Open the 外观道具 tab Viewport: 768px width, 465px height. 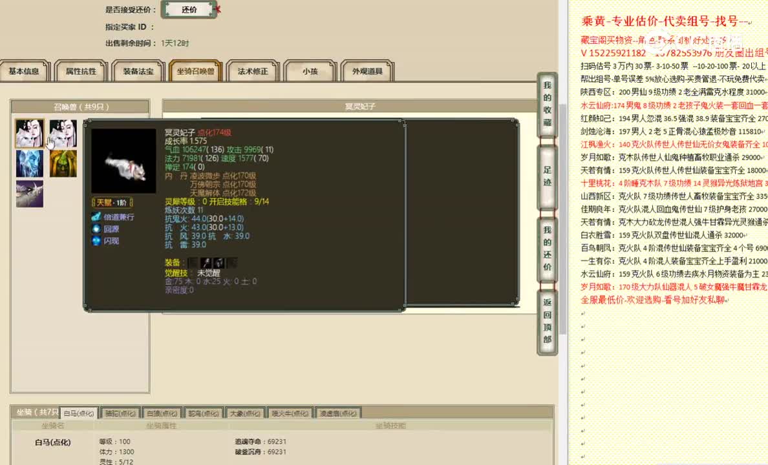coord(367,71)
